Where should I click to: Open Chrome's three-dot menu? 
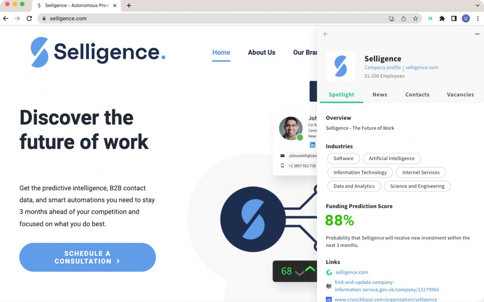(x=478, y=18)
